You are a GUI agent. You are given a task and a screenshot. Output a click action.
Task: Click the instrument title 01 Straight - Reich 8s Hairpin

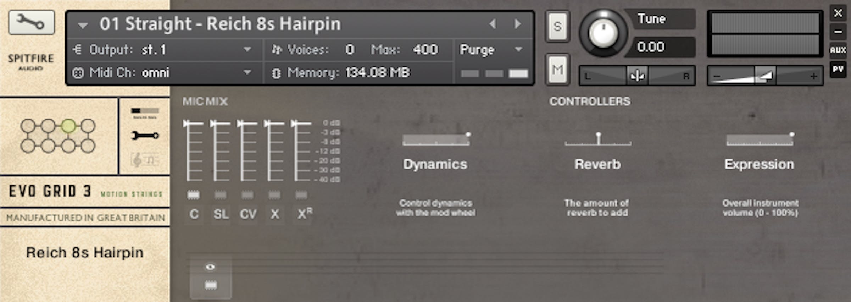click(x=220, y=24)
